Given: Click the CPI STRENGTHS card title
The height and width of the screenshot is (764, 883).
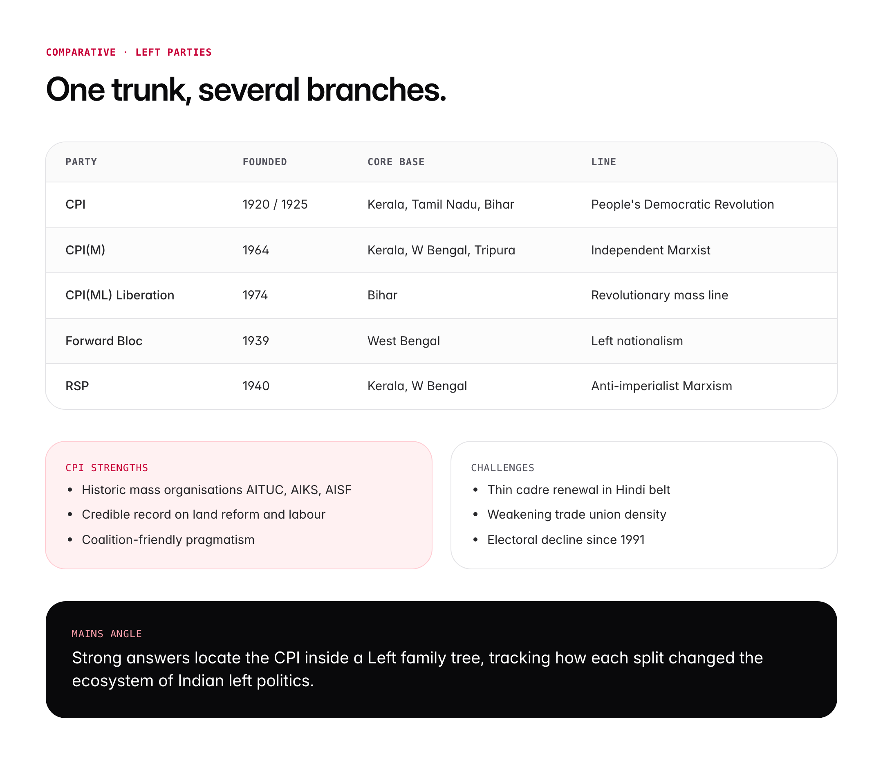Looking at the screenshot, I should 107,468.
